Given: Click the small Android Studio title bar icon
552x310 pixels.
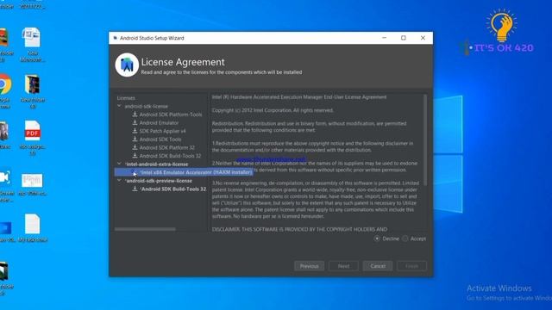Looking at the screenshot, I should click(115, 38).
